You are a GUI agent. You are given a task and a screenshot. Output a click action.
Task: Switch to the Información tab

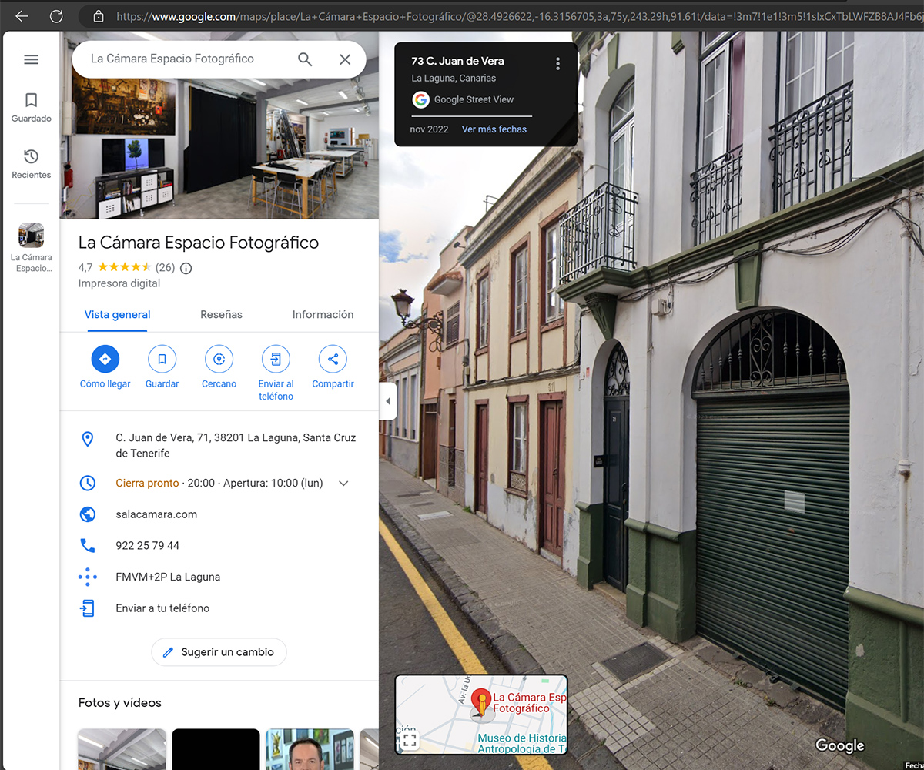point(323,314)
